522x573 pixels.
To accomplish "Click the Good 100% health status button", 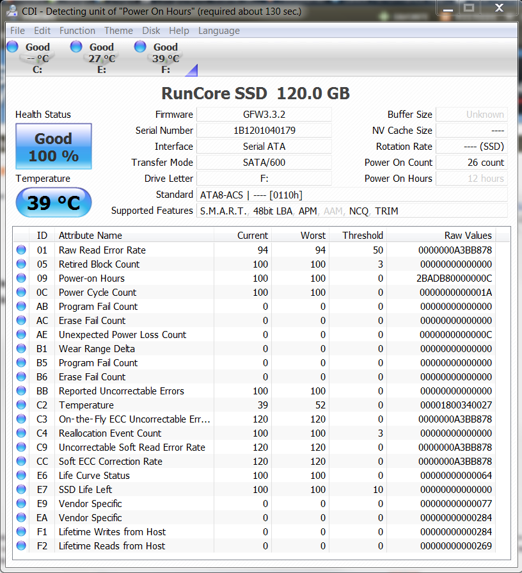I will pyautogui.click(x=54, y=147).
